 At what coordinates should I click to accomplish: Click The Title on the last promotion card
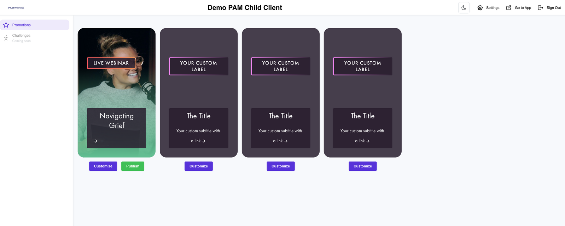tap(362, 116)
